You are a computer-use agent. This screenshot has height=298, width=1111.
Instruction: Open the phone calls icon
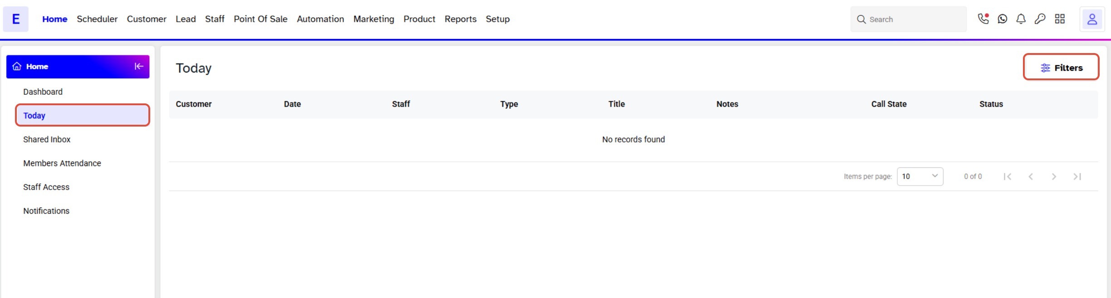click(983, 19)
